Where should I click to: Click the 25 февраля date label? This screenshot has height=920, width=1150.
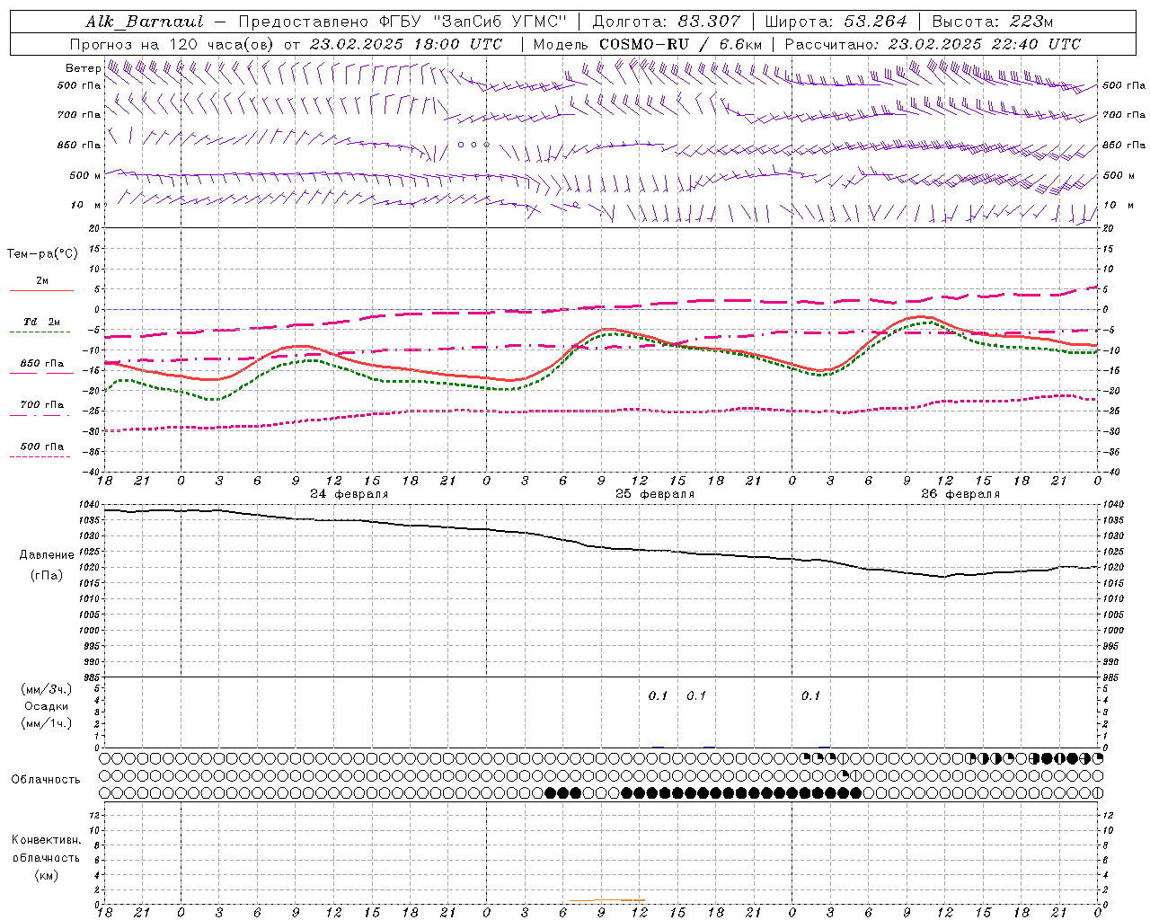pos(655,494)
